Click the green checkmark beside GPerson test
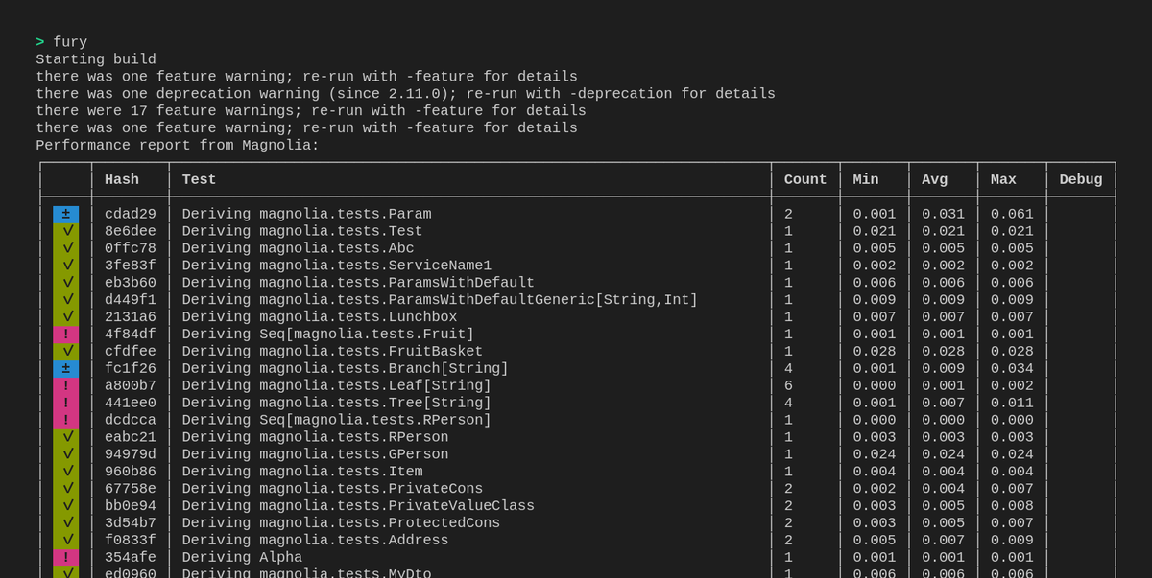1152x578 pixels. pos(65,453)
